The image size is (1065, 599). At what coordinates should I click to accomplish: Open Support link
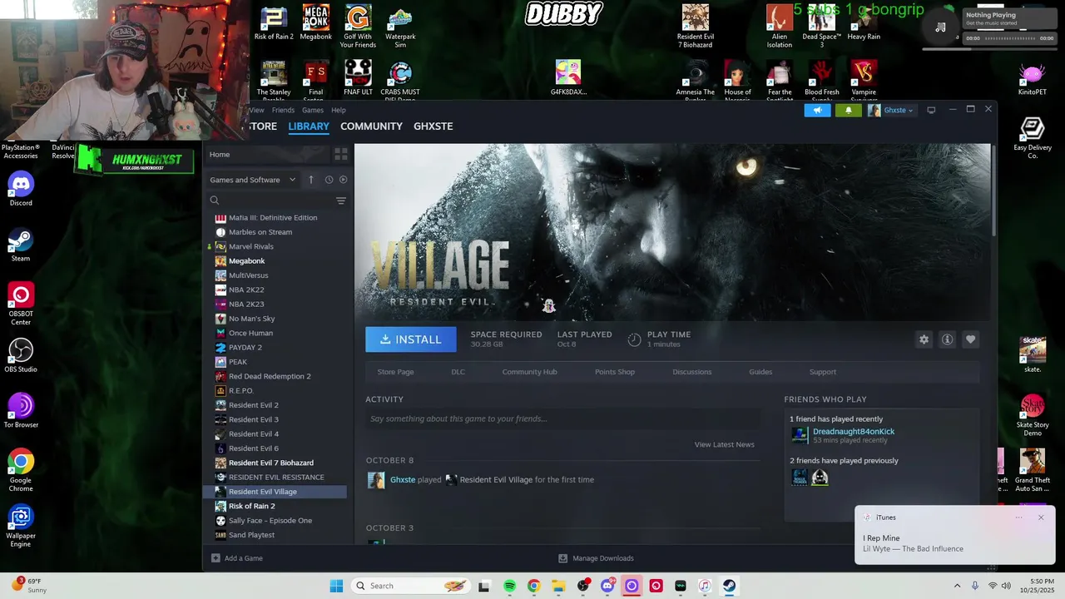pos(823,372)
